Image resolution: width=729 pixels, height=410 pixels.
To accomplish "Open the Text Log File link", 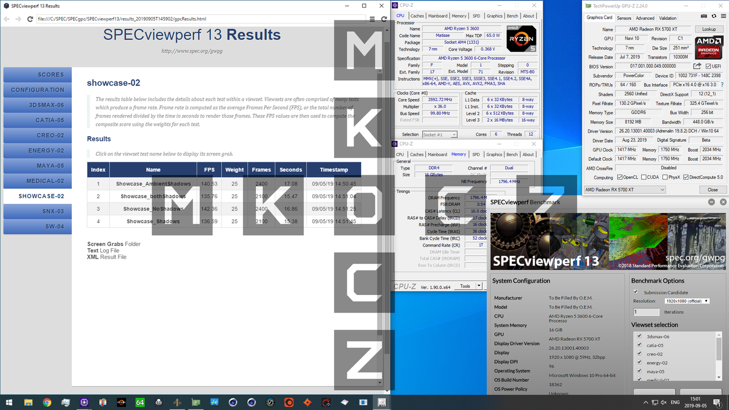I will tap(103, 251).
